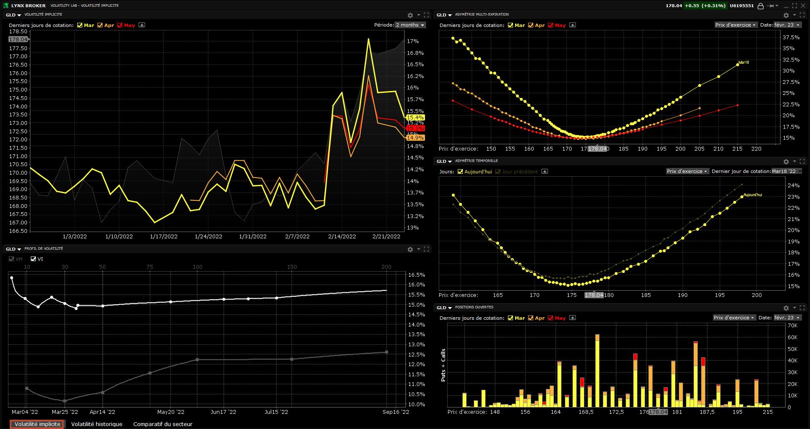Image resolution: width=810 pixels, height=429 pixels.
Task: Open GLD symbol dropdown in Multi-Expiration panel
Action: coord(444,15)
